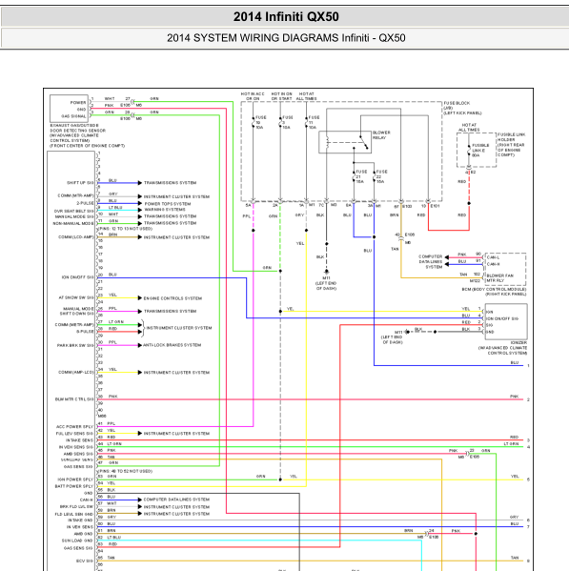The width and height of the screenshot is (569, 571).
Task: Click the 'BATT POWER SPLY' label
Action: tap(74, 486)
